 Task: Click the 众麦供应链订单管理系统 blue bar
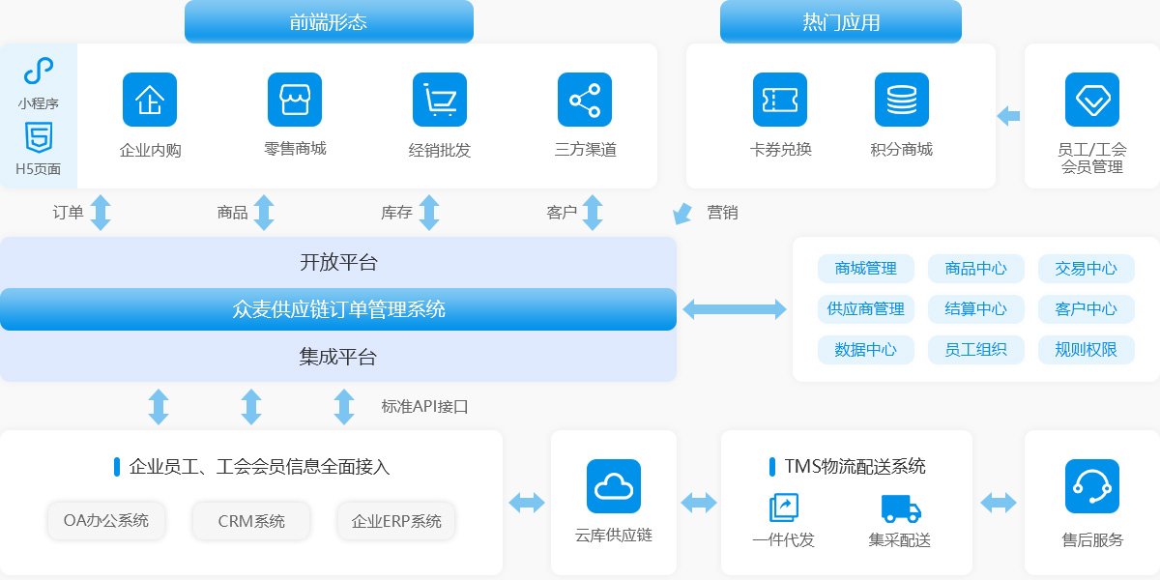[338, 309]
